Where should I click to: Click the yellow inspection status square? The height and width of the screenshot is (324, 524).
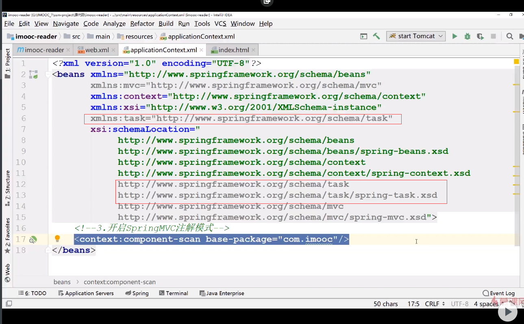click(x=516, y=62)
